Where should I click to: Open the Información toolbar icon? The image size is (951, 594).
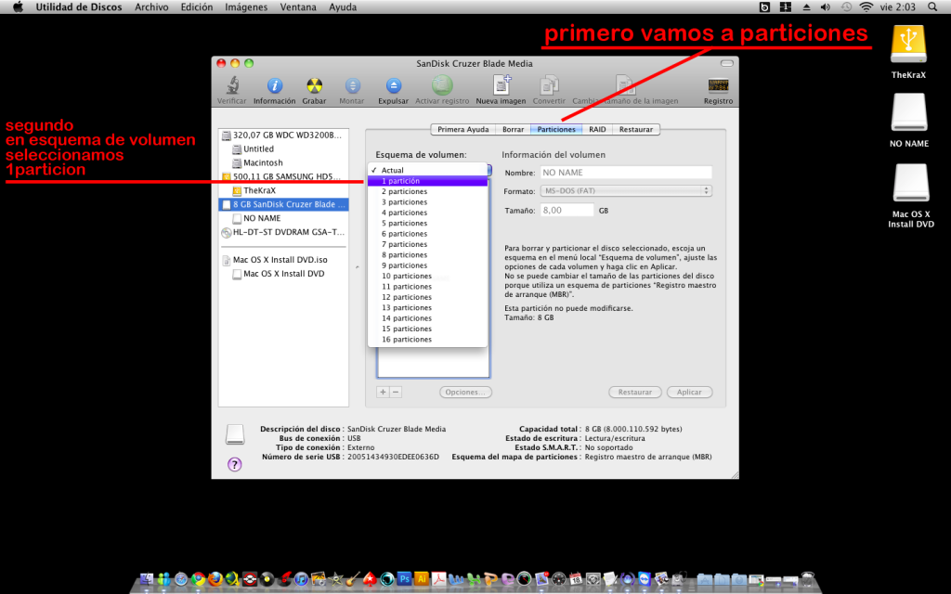[x=275, y=85]
